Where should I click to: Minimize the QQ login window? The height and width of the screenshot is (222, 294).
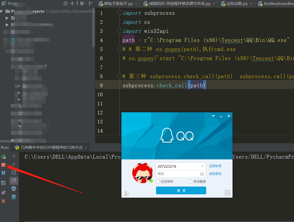tap(221, 116)
